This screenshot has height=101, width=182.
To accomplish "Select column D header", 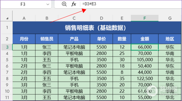I will (102, 18).
